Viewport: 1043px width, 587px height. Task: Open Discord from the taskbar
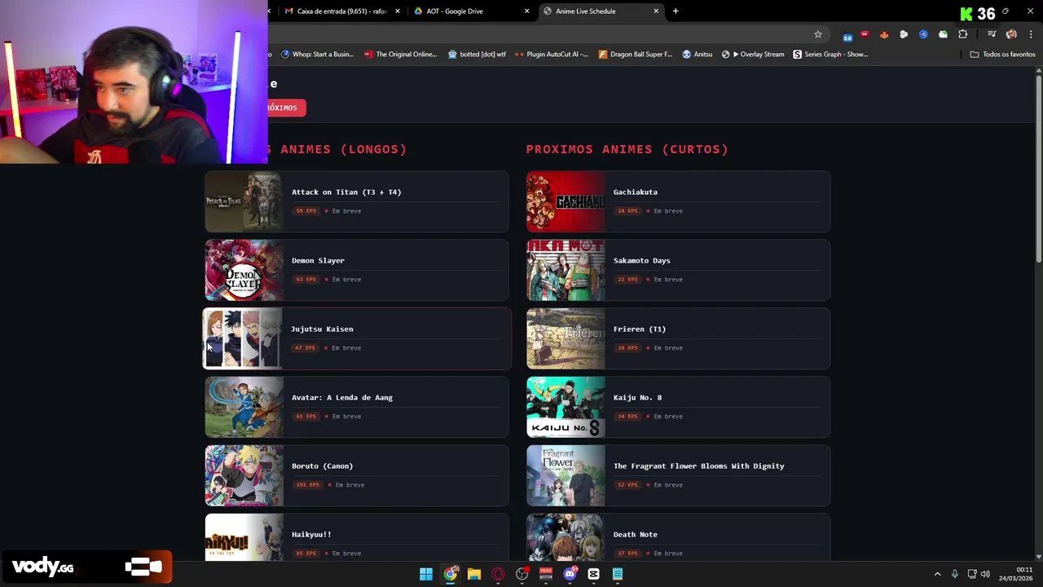(x=570, y=574)
